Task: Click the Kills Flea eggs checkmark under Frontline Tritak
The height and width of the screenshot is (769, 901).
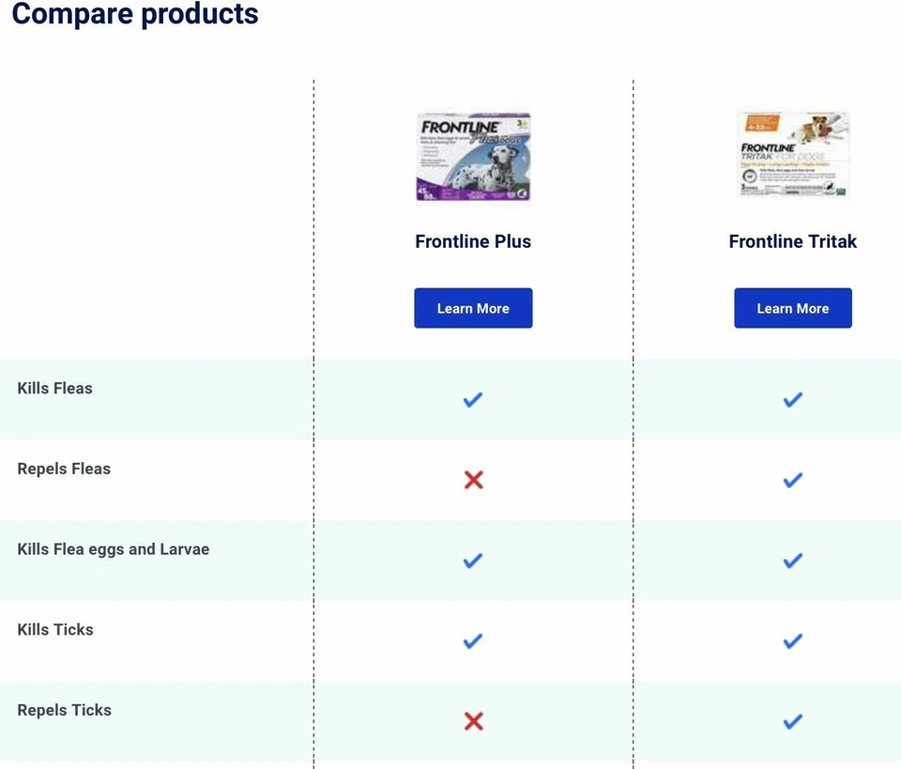Action: coord(792,561)
